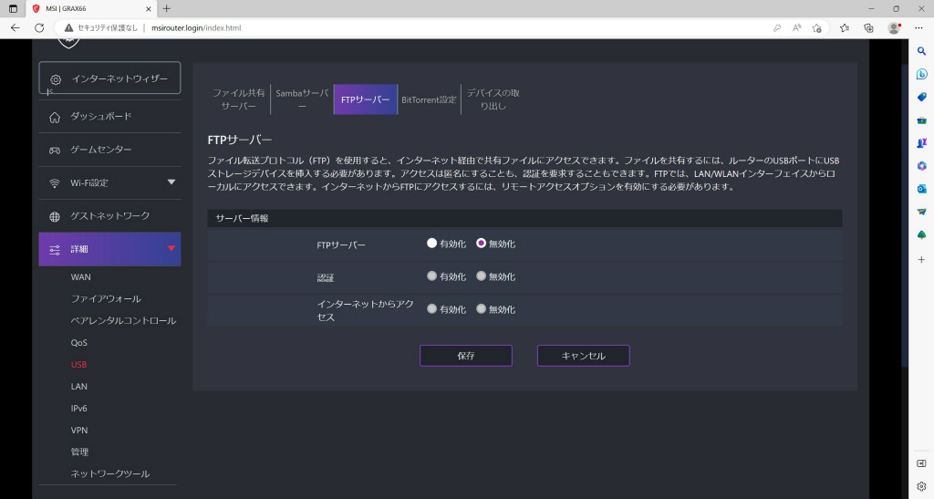
Task: Reload the router page
Action: [x=39, y=28]
